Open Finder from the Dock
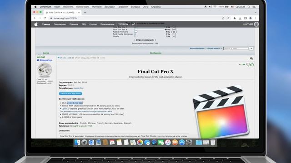This screenshot has width=291, height=163. pos(77,143)
